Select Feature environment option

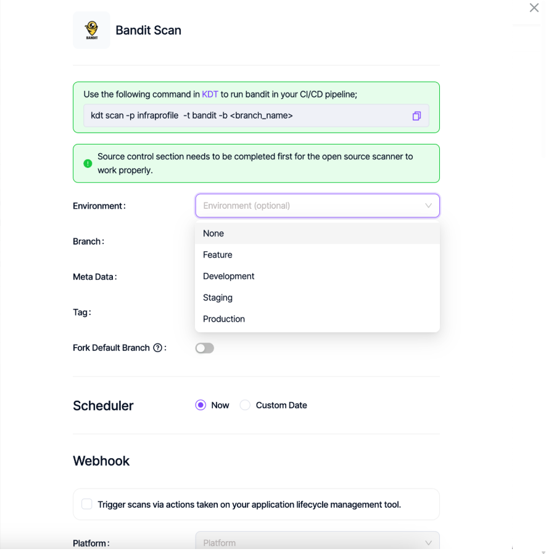218,254
